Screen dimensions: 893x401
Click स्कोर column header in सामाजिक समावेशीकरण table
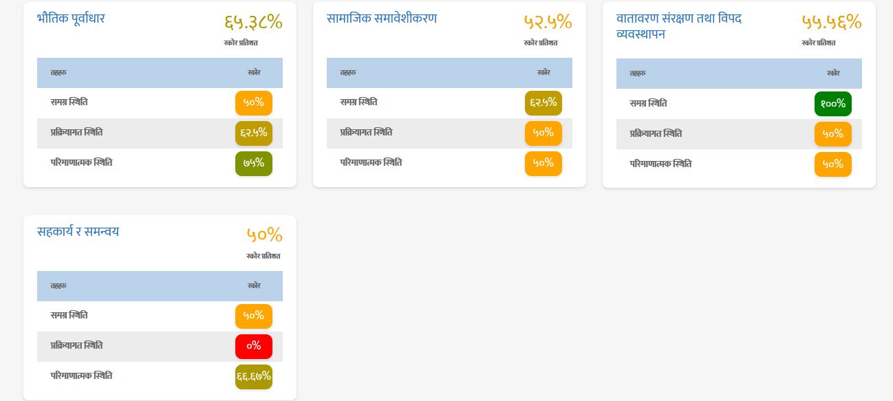click(543, 72)
